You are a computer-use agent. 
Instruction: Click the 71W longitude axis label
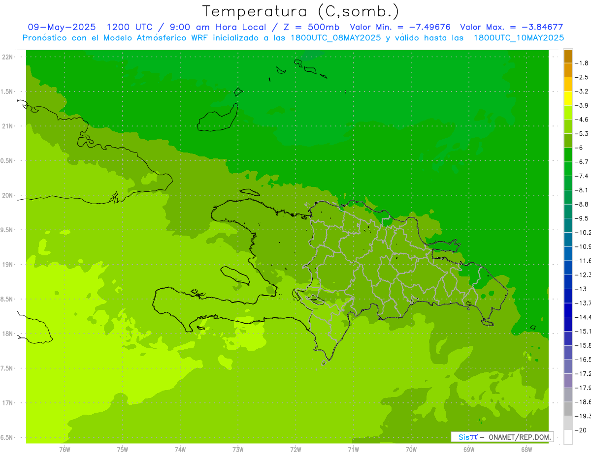353,449
